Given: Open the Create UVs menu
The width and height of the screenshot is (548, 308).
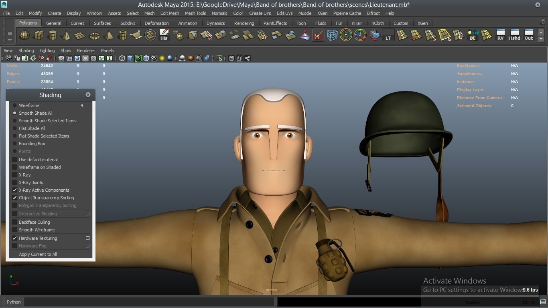Looking at the screenshot, I should point(260,13).
